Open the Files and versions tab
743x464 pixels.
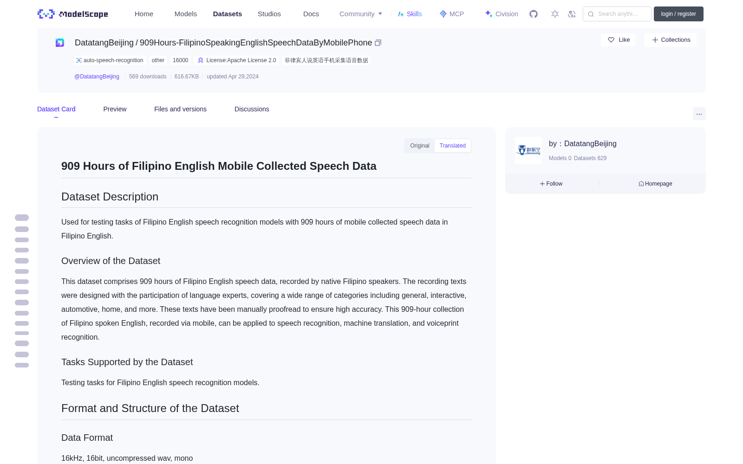click(x=180, y=109)
